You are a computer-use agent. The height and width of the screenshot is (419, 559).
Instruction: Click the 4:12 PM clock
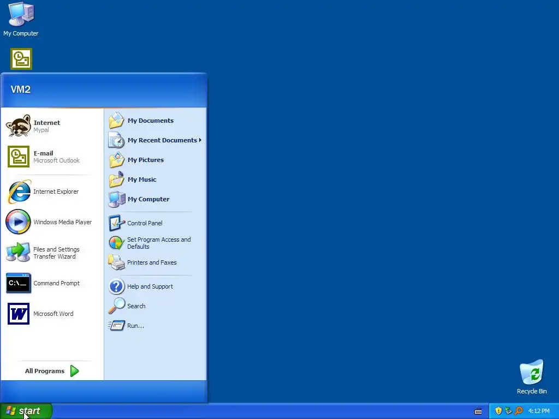[539, 411]
